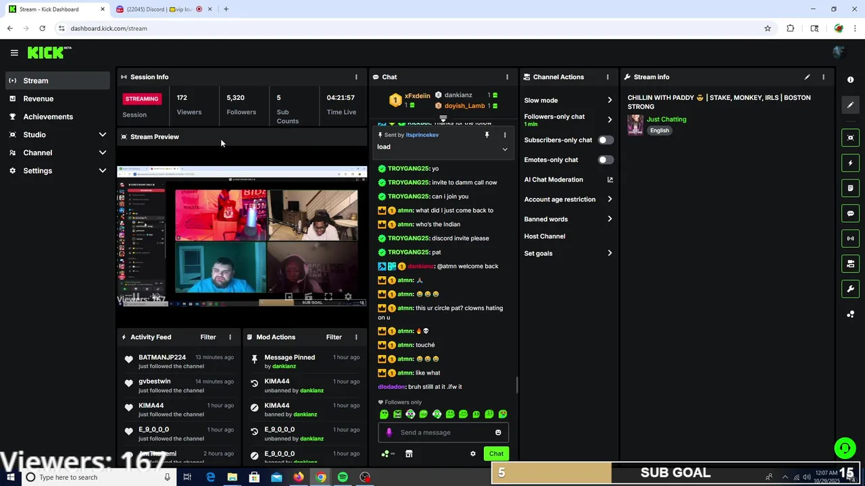Viewport: 865px width, 486px height.
Task: Click the user avatar at top right
Action: [839, 52]
